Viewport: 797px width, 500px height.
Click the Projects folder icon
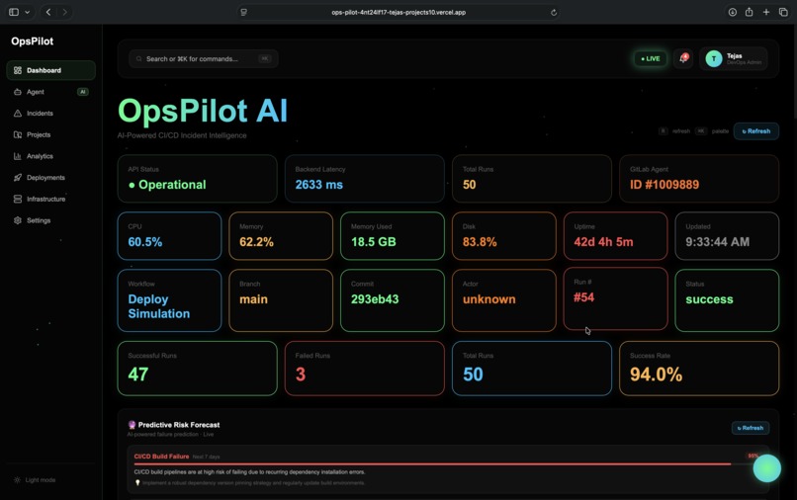[18, 134]
